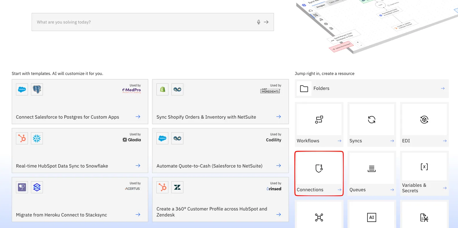Open the Queues resource label
Viewport: 458px width, 228px height.
[x=358, y=190]
